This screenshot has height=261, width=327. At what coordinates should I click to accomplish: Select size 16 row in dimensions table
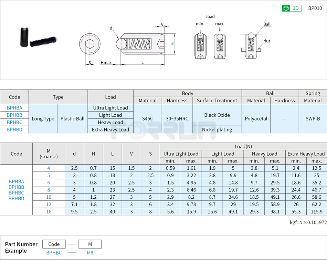point(49,211)
